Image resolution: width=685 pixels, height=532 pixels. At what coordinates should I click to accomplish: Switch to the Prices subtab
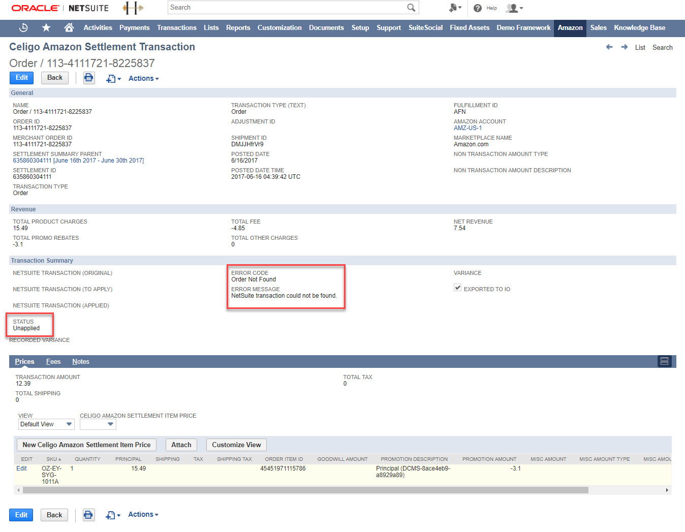tap(24, 361)
